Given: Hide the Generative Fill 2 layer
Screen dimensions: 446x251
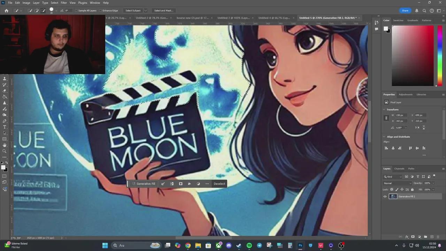Looking at the screenshot, I should coord(385,197).
